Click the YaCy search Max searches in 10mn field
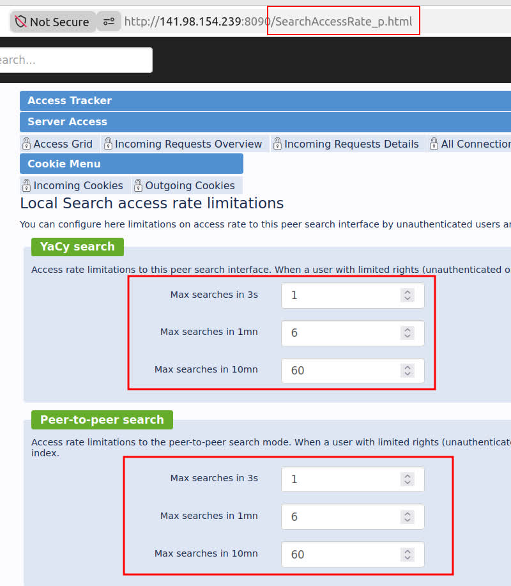 click(x=353, y=371)
